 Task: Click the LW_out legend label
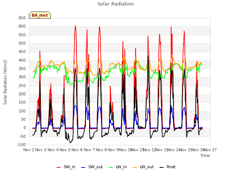[x=147, y=167]
